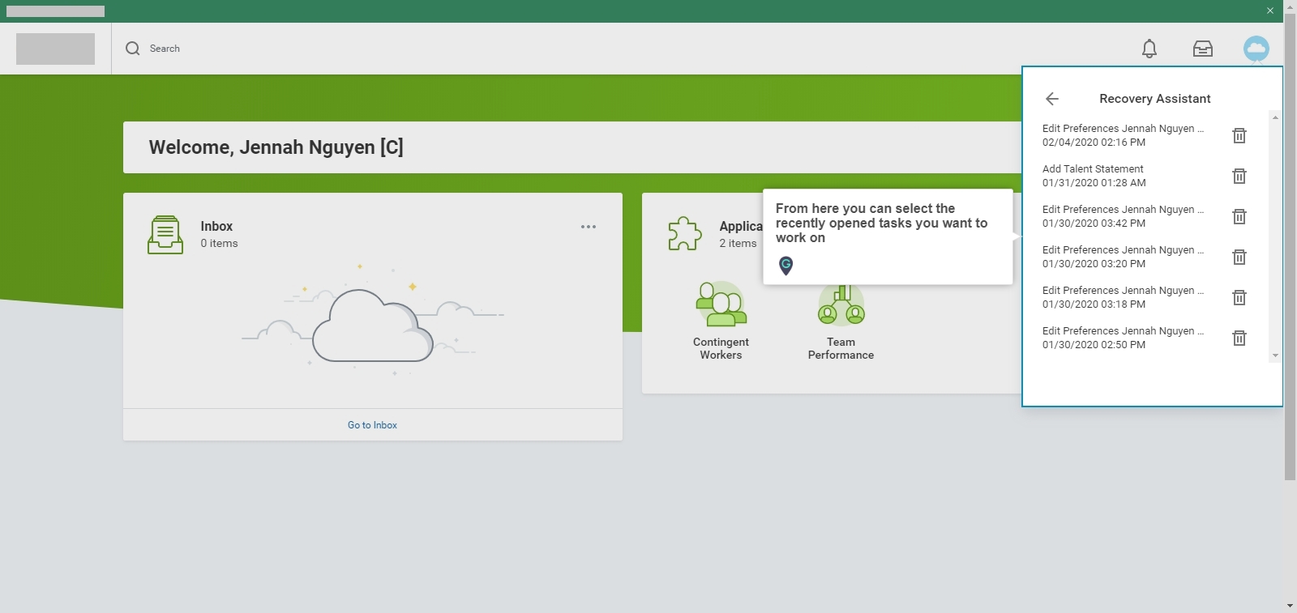Click the Go to Inbox link
Screen dimensions: 1297x613
[x=372, y=425]
